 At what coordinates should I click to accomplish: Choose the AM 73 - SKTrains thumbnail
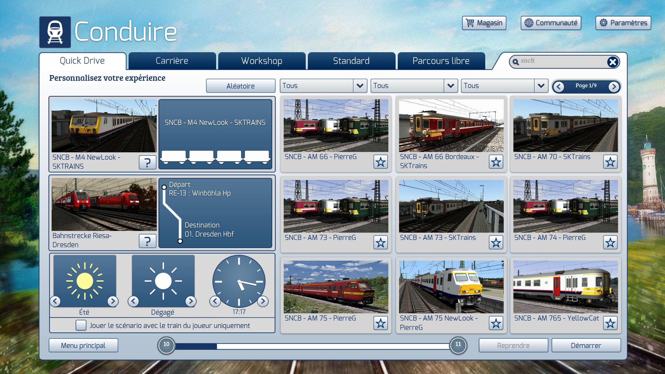coord(451,206)
